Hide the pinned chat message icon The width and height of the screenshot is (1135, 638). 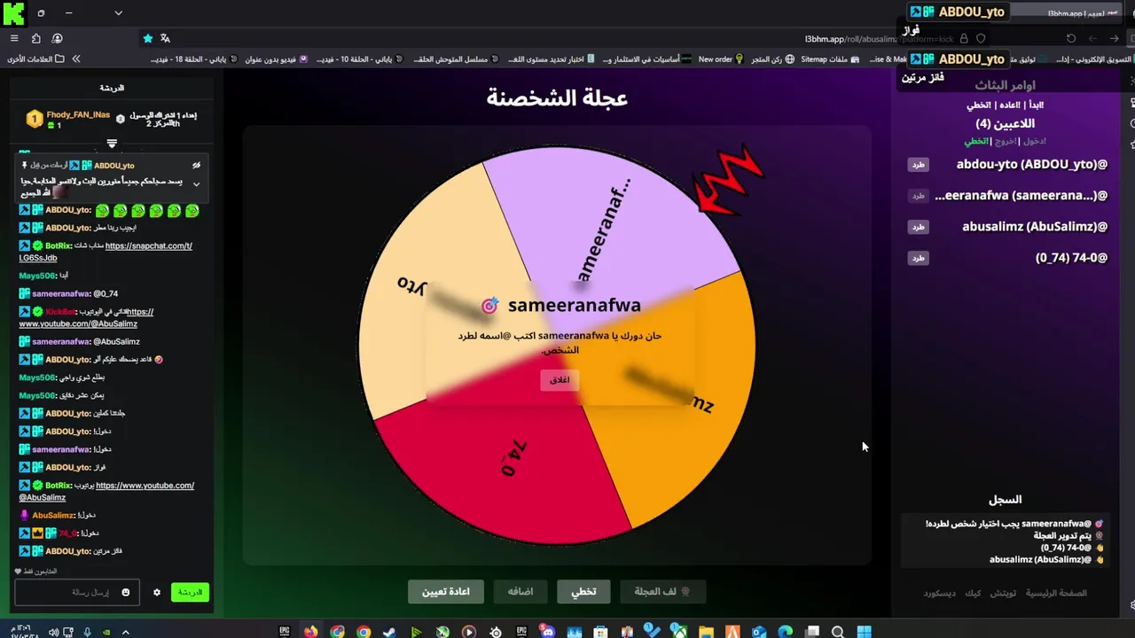(196, 165)
